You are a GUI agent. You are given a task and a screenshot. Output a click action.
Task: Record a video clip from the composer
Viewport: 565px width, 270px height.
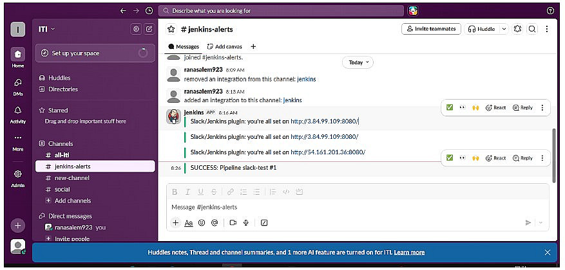[x=233, y=223]
